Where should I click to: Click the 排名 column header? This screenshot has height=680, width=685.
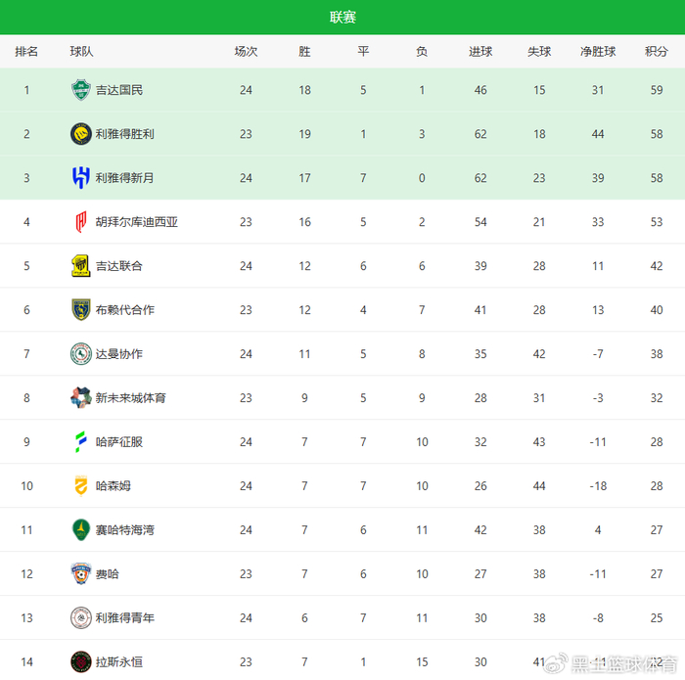click(26, 52)
